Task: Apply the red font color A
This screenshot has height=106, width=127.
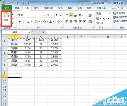Action: (x=51, y=22)
